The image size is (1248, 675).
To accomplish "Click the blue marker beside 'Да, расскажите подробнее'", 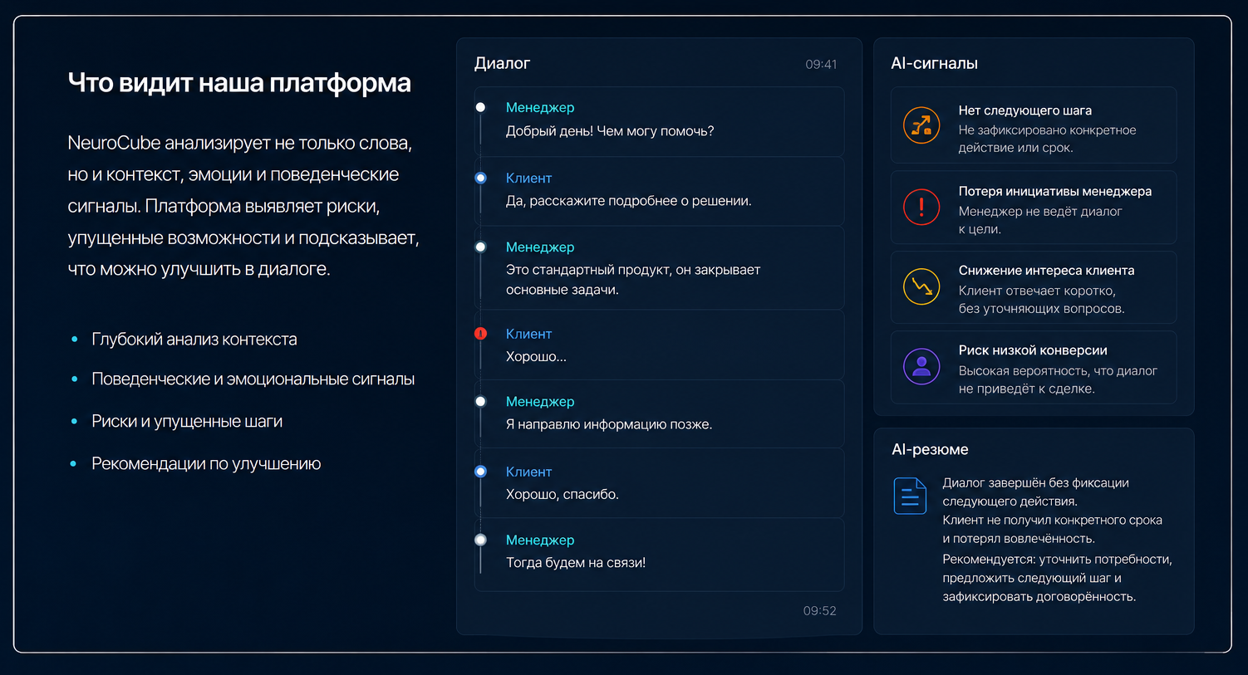I will point(480,178).
